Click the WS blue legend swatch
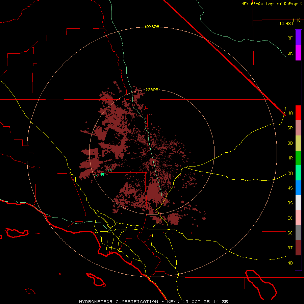304x304 pixels. (298, 188)
